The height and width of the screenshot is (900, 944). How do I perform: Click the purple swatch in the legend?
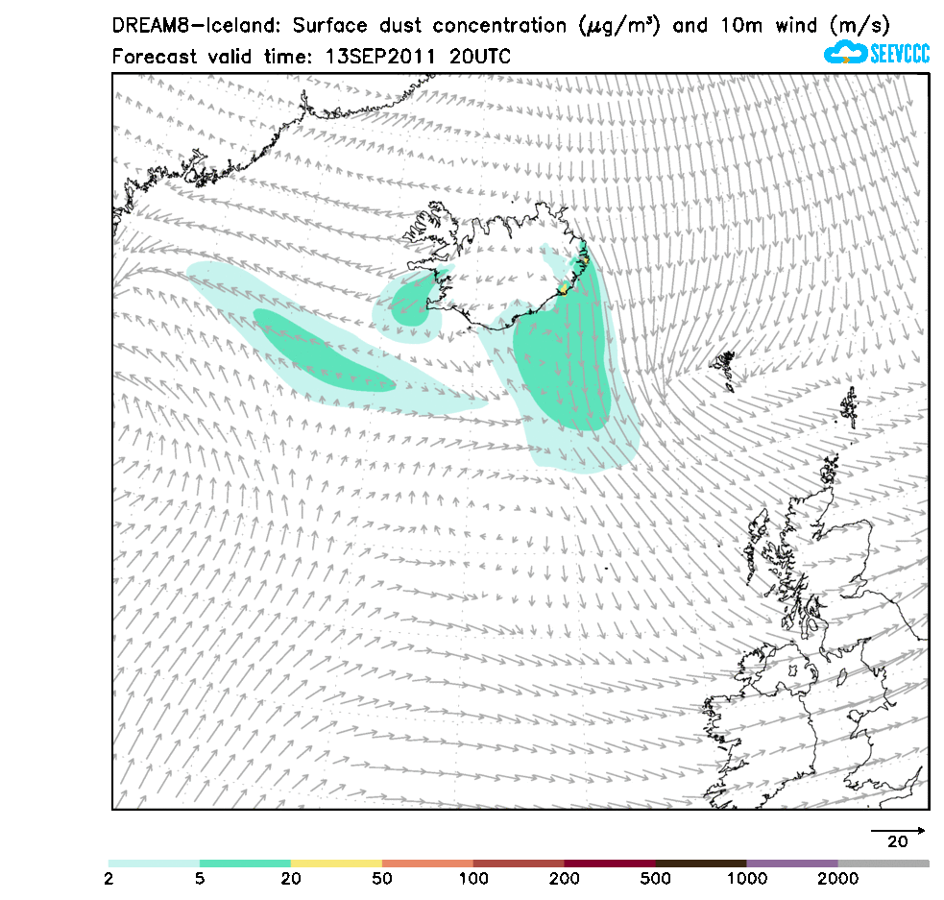point(792,864)
